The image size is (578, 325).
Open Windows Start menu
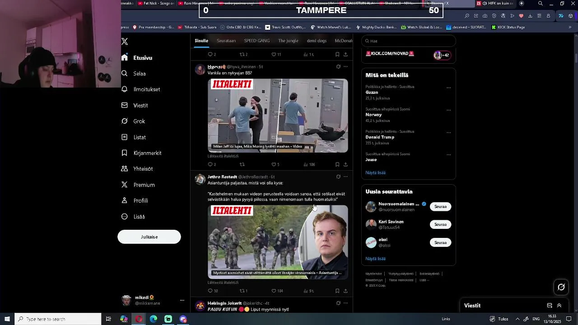tap(7, 319)
